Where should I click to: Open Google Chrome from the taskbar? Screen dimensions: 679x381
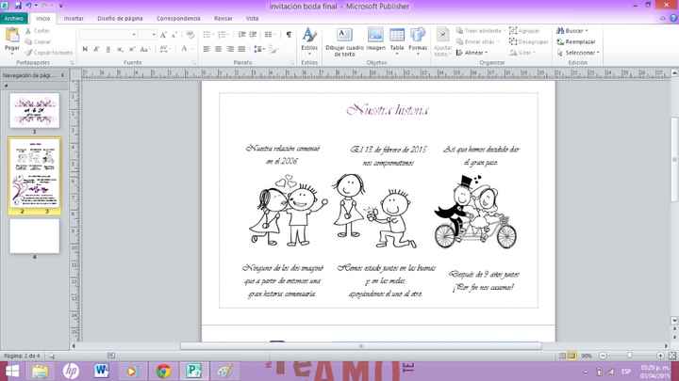tap(164, 371)
